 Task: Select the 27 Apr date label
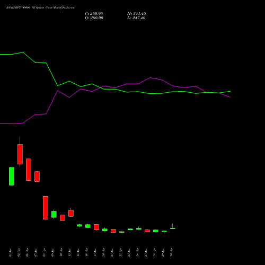[146, 252]
